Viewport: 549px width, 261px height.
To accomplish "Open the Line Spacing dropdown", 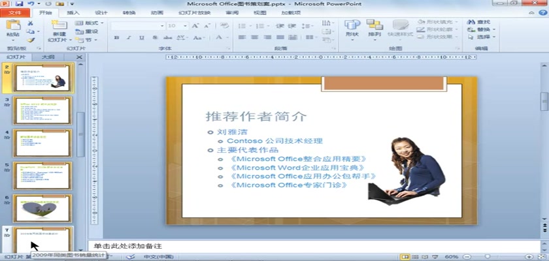I will pyautogui.click(x=307, y=26).
